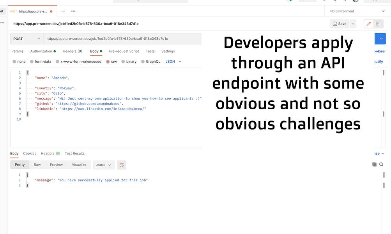The image size is (391, 234).
Task: Open the response Cookies tab
Action: coord(30,153)
